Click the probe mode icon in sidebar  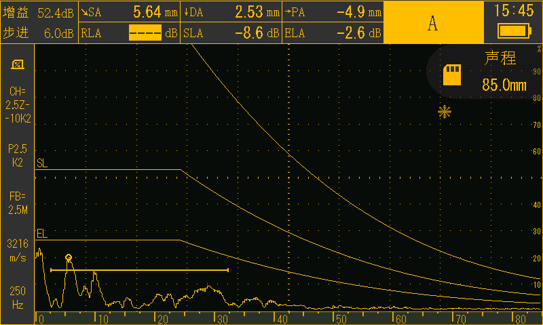(18, 64)
